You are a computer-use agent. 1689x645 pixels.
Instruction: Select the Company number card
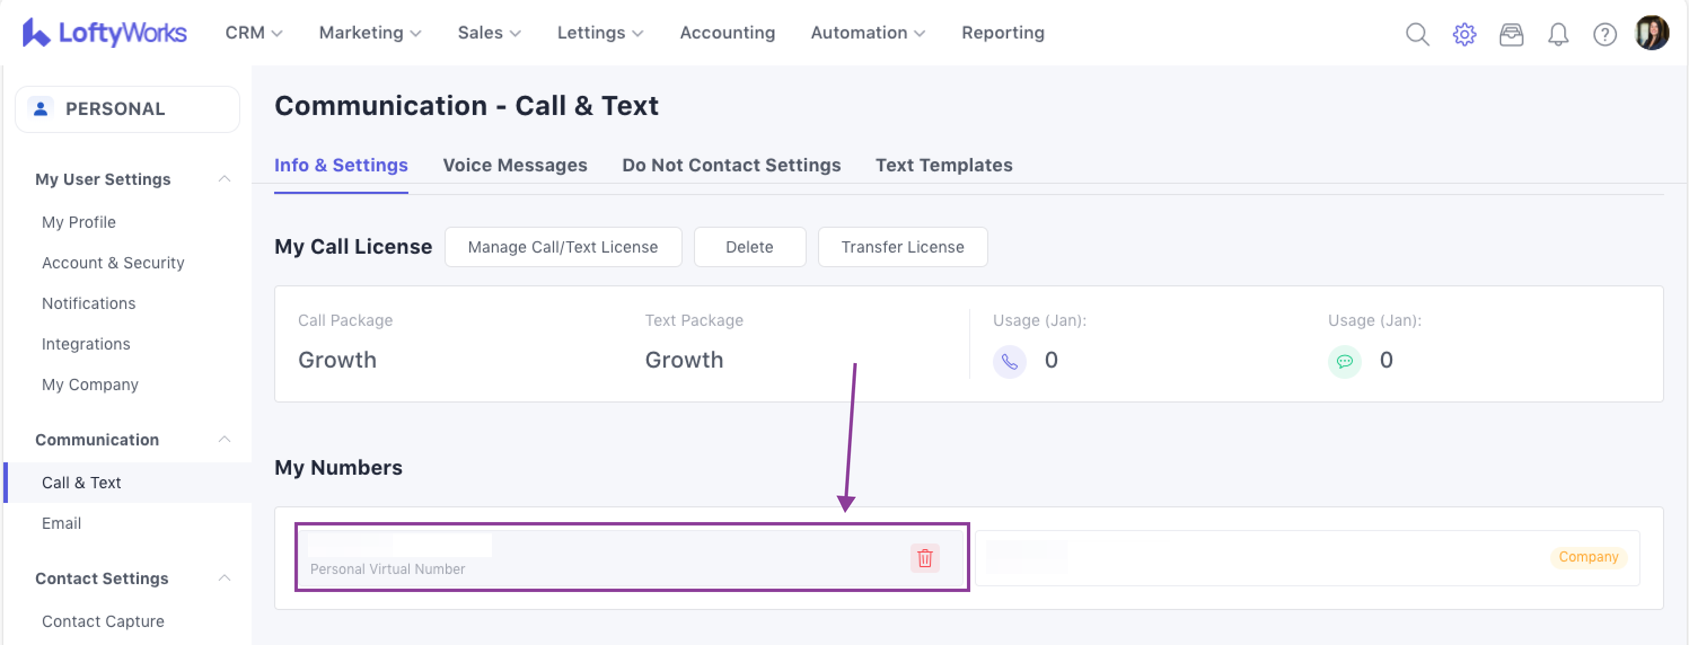pos(1307,557)
